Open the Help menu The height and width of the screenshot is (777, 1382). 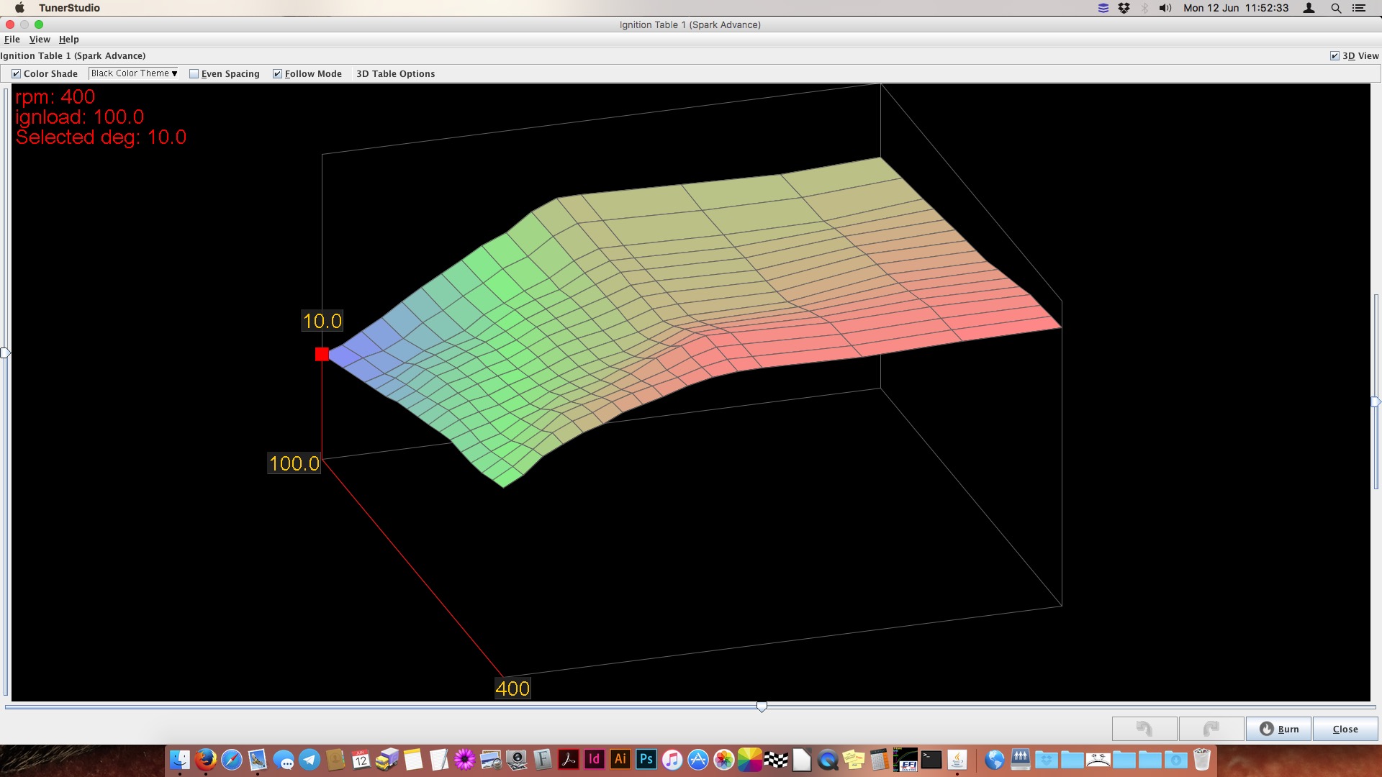click(x=69, y=39)
